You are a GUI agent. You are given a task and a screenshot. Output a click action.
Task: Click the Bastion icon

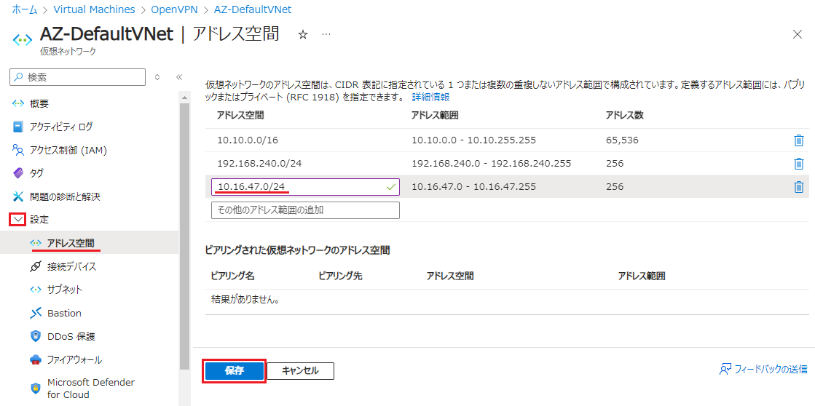pos(36,313)
